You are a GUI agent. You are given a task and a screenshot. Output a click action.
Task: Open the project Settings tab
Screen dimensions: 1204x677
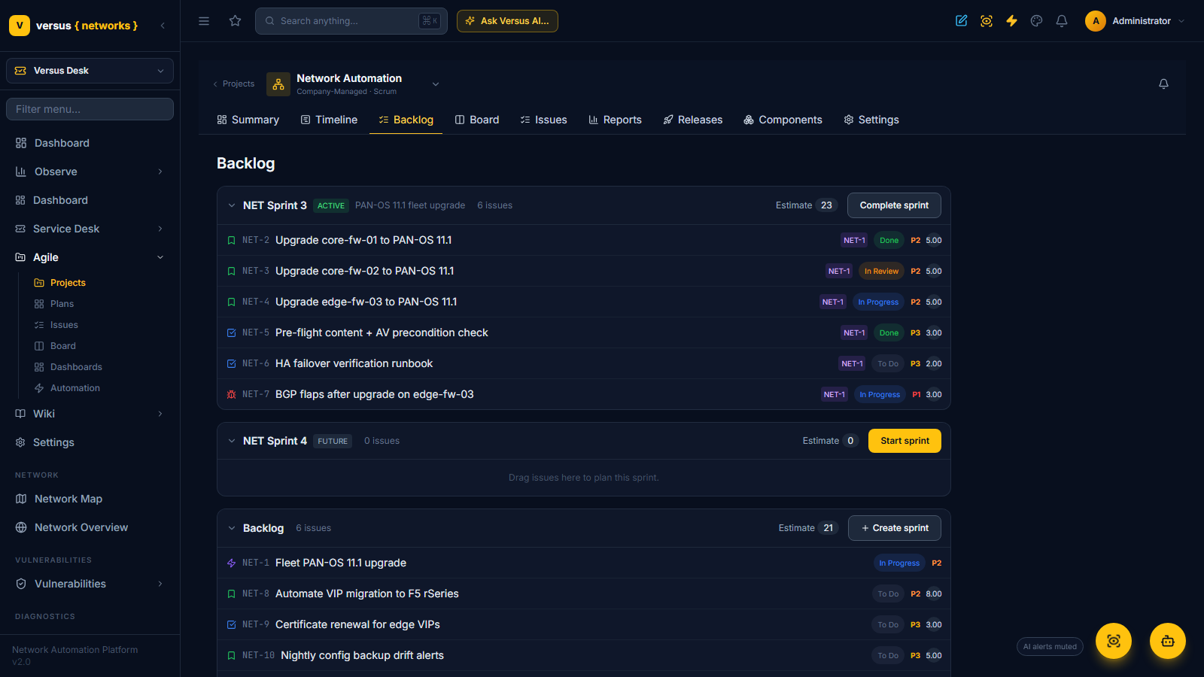[x=871, y=120]
